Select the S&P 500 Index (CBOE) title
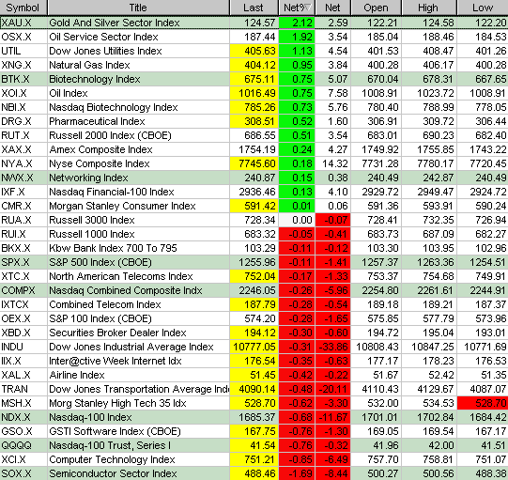Viewport: 508px width, 480px height. [x=100, y=262]
